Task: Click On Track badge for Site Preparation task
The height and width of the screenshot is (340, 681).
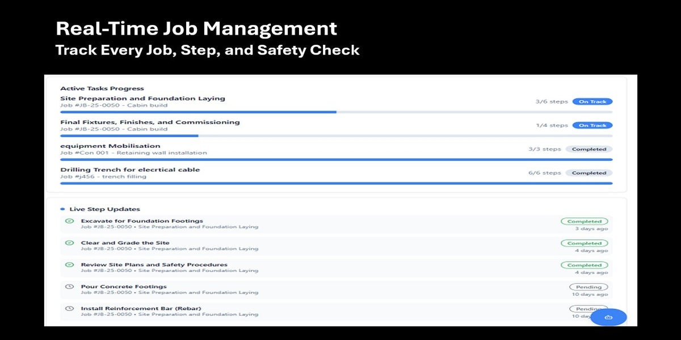Action: 592,102
